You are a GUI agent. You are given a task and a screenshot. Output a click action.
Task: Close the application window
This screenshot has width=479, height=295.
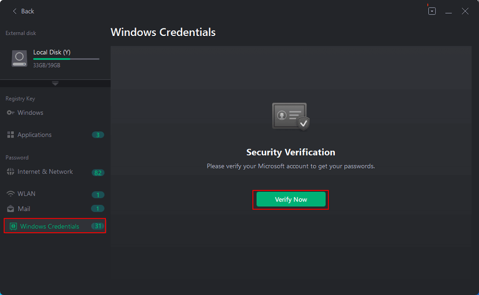pyautogui.click(x=465, y=12)
